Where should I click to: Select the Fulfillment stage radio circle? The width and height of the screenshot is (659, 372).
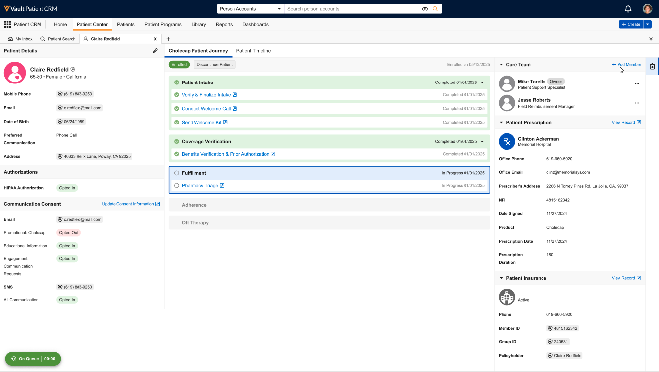pyautogui.click(x=177, y=173)
